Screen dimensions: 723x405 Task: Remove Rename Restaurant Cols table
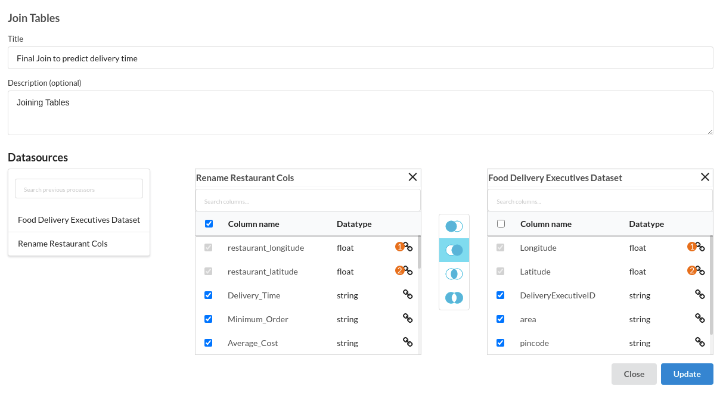pyautogui.click(x=412, y=177)
